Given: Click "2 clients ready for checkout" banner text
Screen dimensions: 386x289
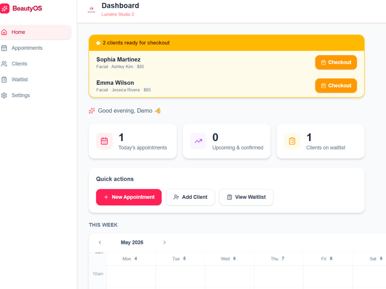Looking at the screenshot, I should click(x=136, y=43).
